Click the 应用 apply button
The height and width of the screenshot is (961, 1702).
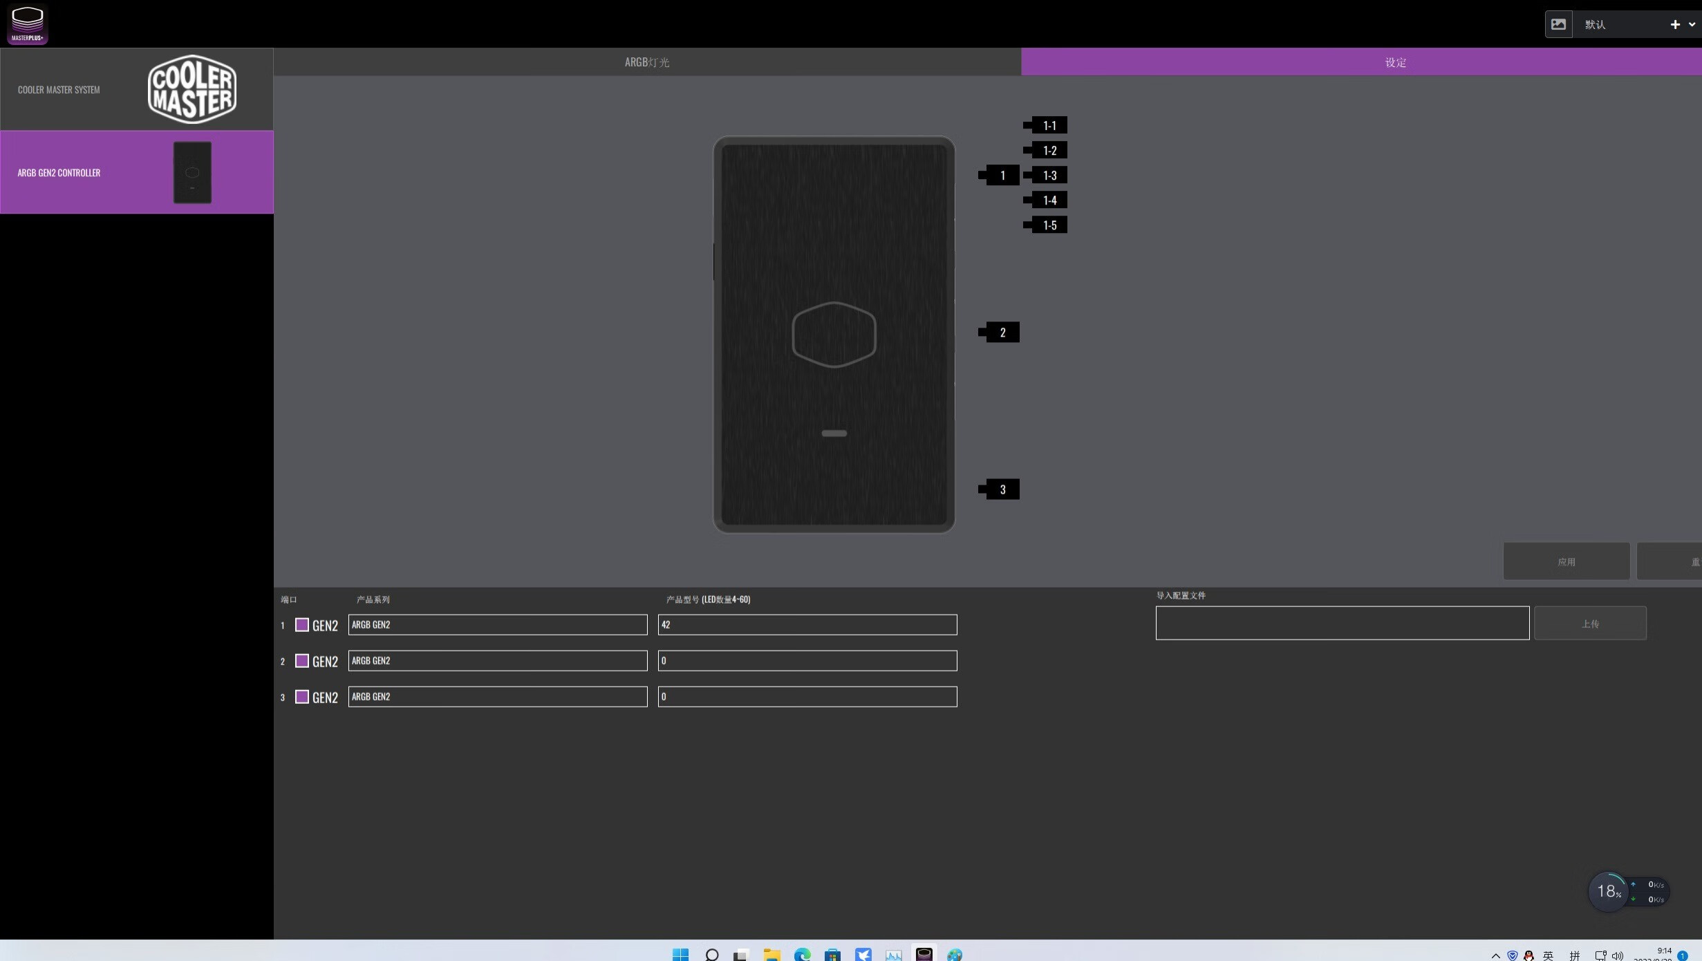tap(1567, 561)
